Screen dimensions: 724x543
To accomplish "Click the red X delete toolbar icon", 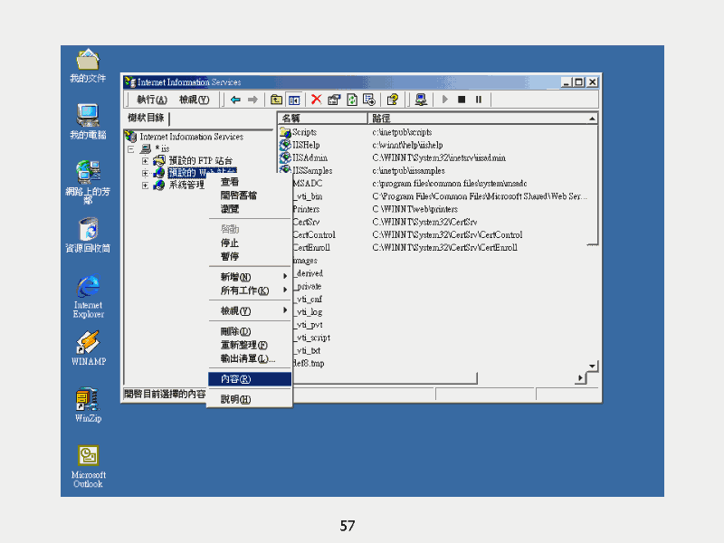I will click(316, 100).
